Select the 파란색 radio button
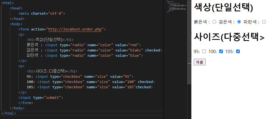275x119 pixels. pos(264,22)
